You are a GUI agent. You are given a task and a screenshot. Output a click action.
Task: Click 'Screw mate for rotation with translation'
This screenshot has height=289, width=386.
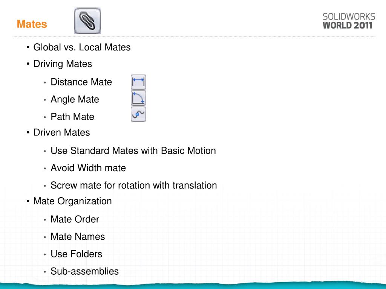134,185
